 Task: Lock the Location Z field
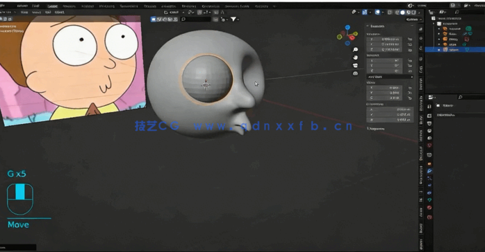[410, 50]
